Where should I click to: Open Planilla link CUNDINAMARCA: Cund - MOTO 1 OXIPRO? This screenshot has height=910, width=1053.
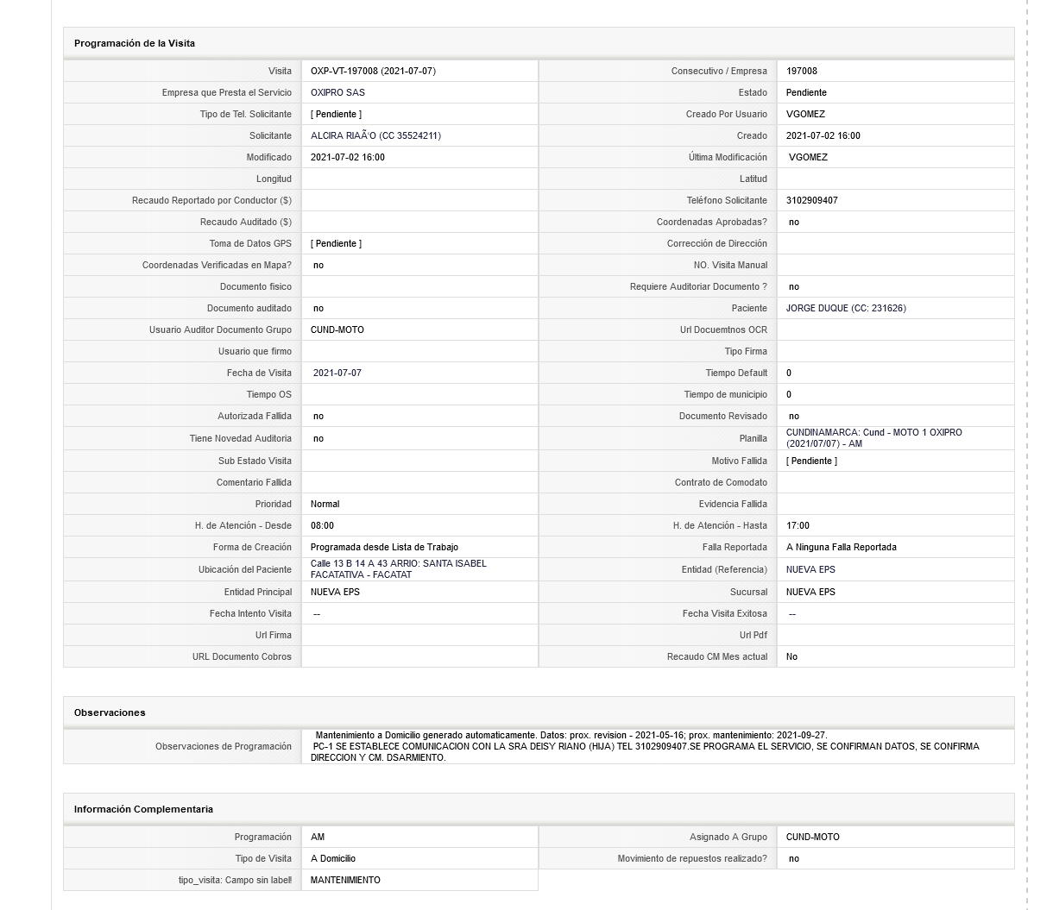(873, 438)
